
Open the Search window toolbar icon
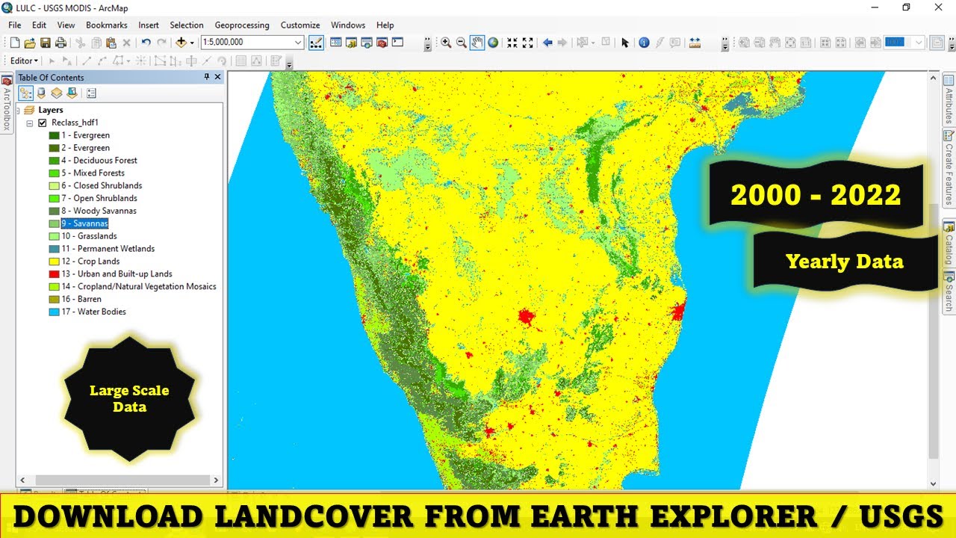pos(367,43)
